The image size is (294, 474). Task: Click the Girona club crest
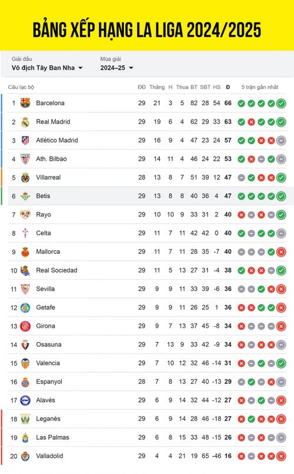coord(25,326)
